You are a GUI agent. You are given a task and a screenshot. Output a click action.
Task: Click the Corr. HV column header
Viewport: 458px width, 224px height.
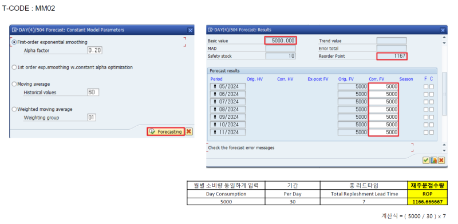point(285,79)
